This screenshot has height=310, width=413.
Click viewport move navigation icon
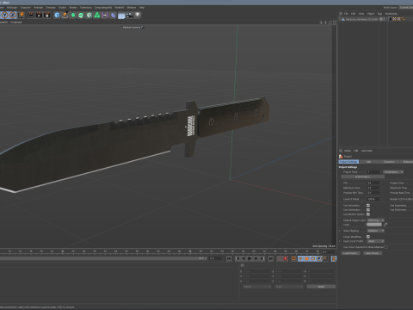coord(321,22)
